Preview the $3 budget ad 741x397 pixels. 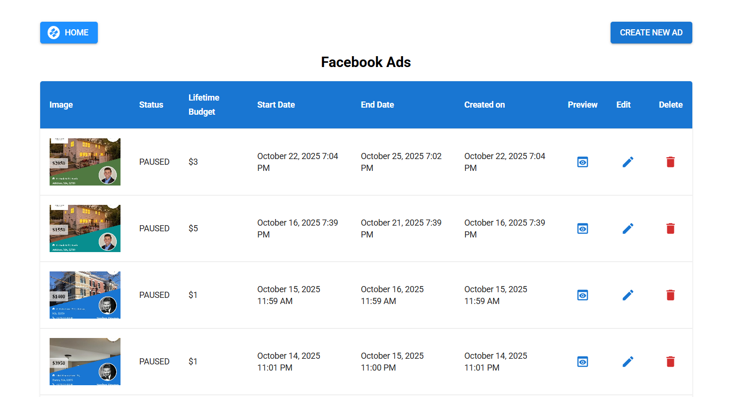pos(582,162)
